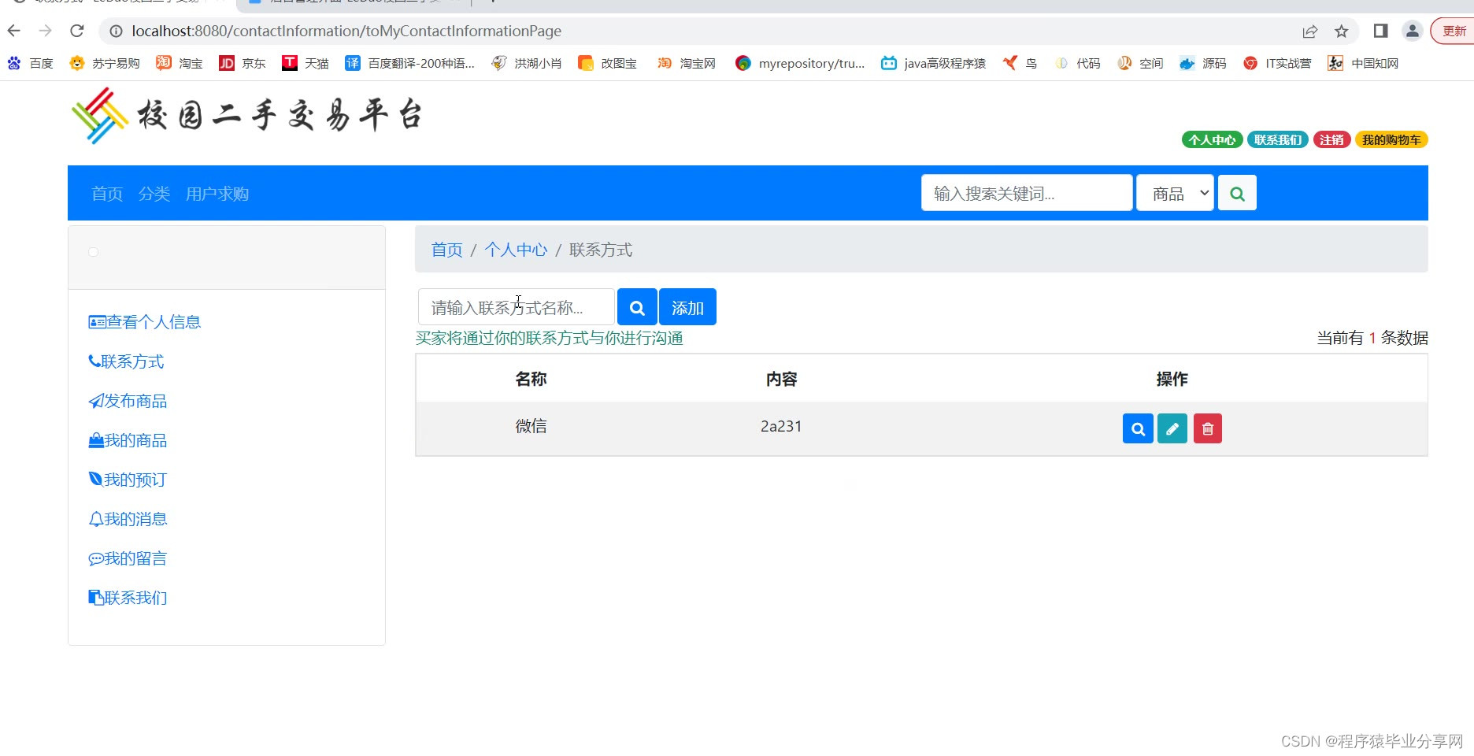Search contact methods with blue magnifier button

(637, 307)
